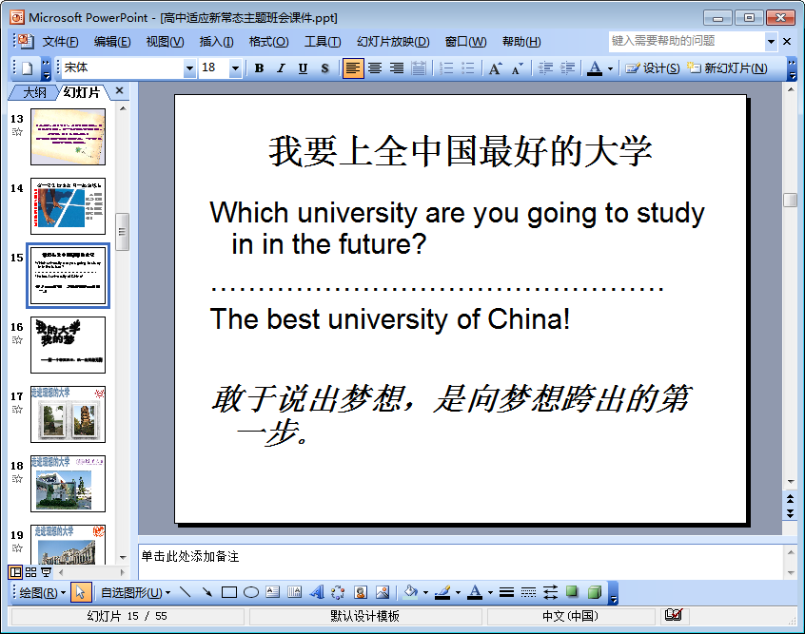Close the slides thumbnail pane
This screenshot has width=805, height=634.
[120, 91]
